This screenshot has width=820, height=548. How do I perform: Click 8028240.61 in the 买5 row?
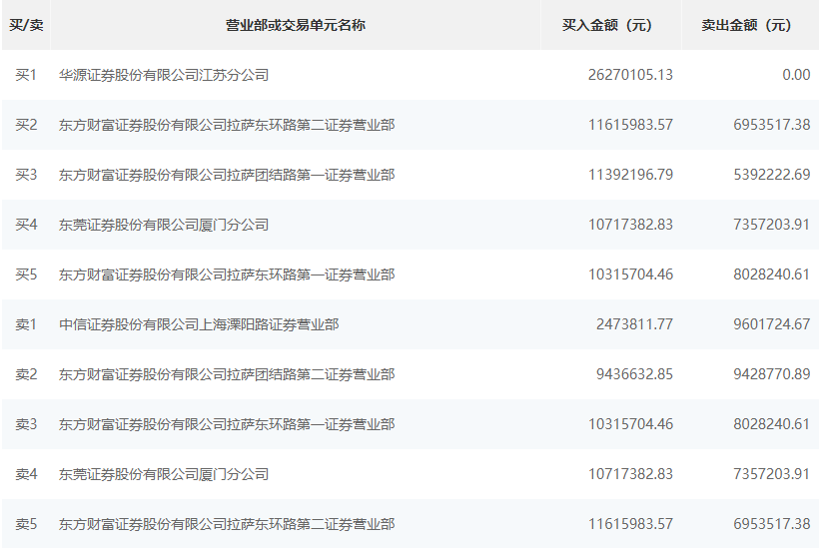[x=771, y=274]
